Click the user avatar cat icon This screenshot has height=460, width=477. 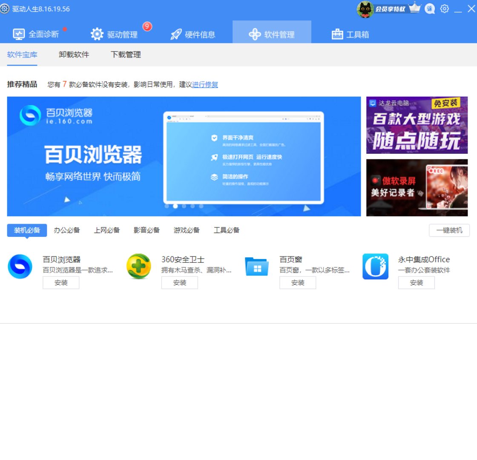click(365, 9)
